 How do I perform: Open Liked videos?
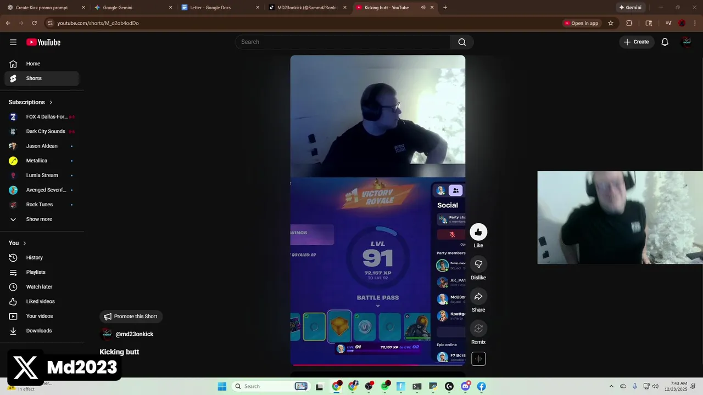pos(41,301)
